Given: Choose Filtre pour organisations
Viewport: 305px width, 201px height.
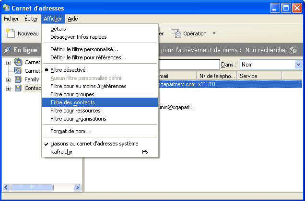Looking at the screenshot, I should (x=100, y=119).
